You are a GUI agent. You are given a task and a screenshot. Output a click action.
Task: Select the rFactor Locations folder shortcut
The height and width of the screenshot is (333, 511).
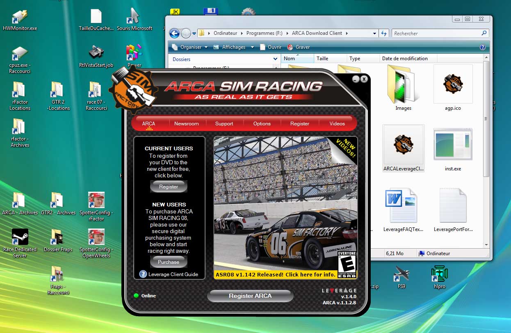tap(20, 96)
